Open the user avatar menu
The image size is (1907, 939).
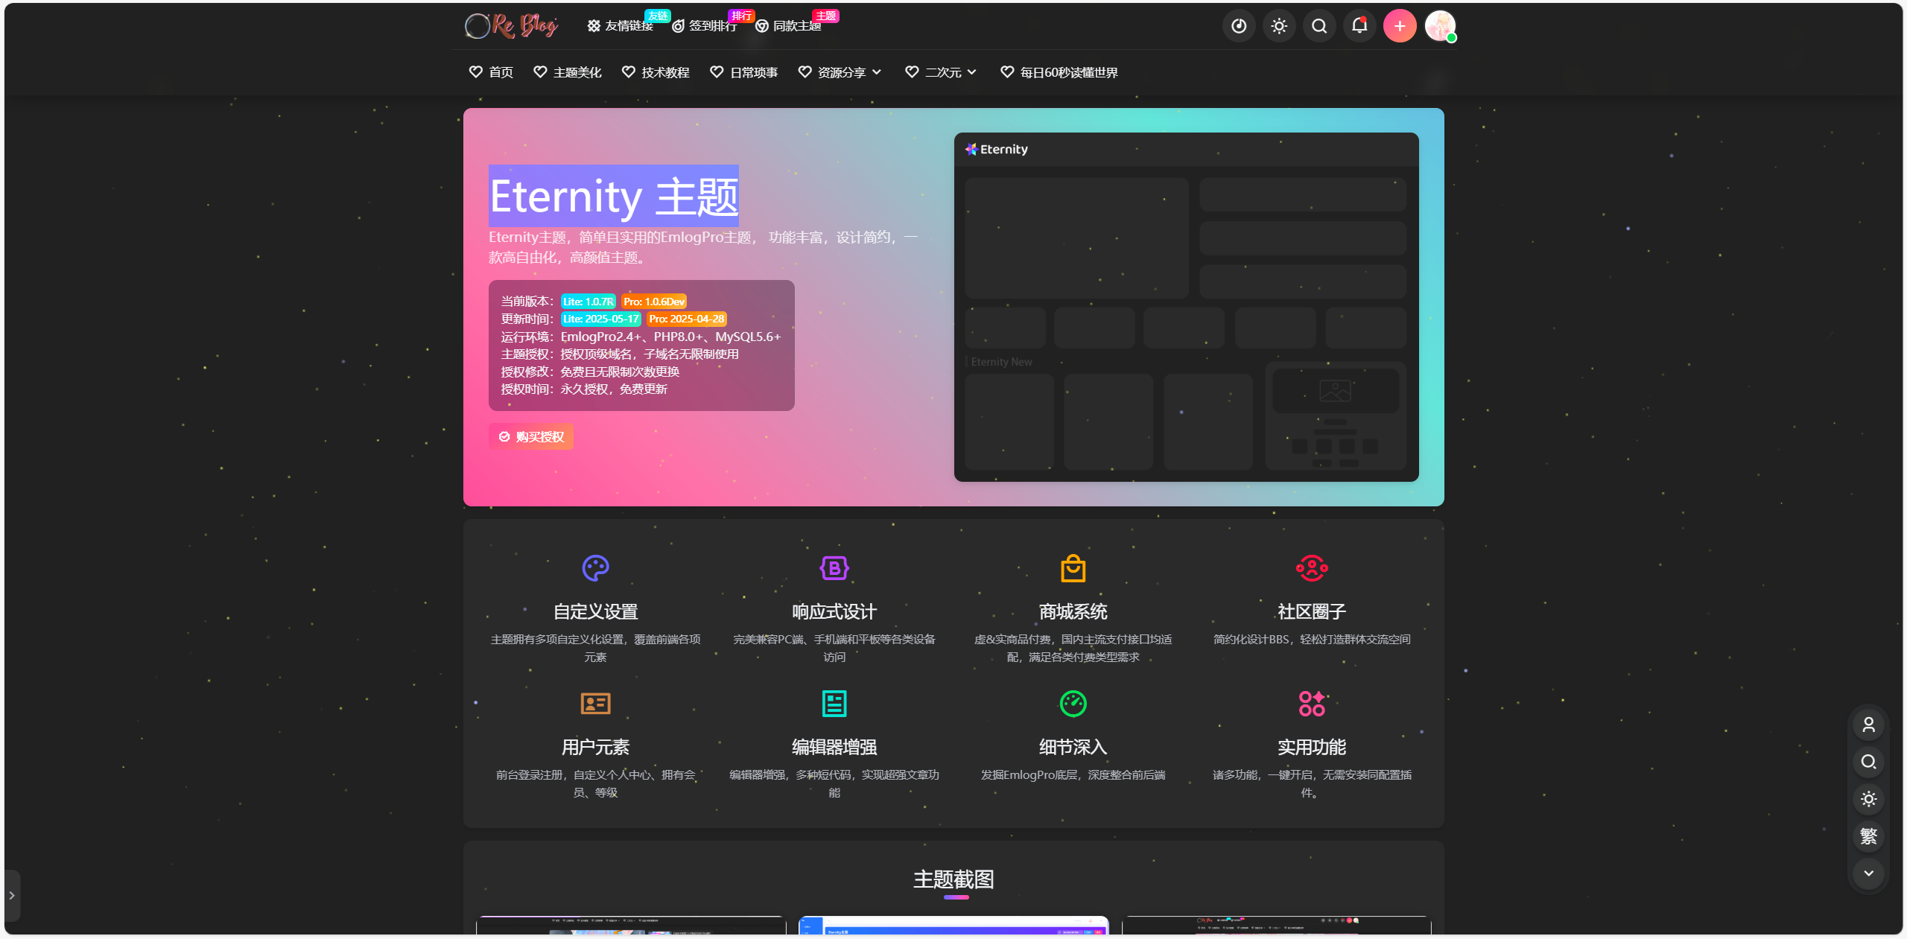coord(1440,26)
